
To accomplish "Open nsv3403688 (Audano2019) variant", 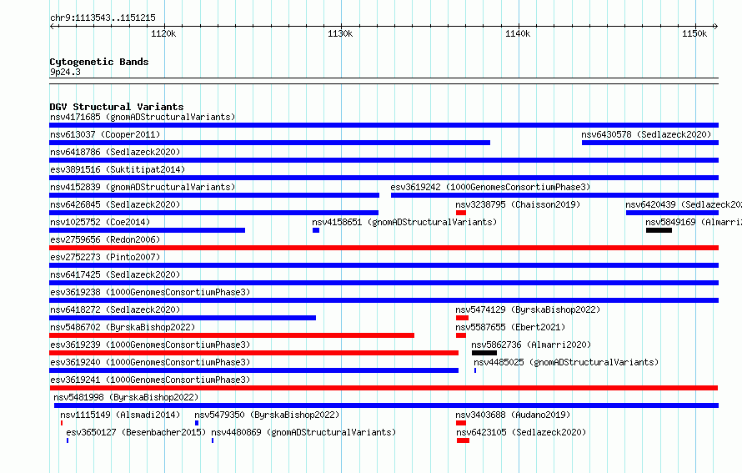I will pyautogui.click(x=513, y=415).
